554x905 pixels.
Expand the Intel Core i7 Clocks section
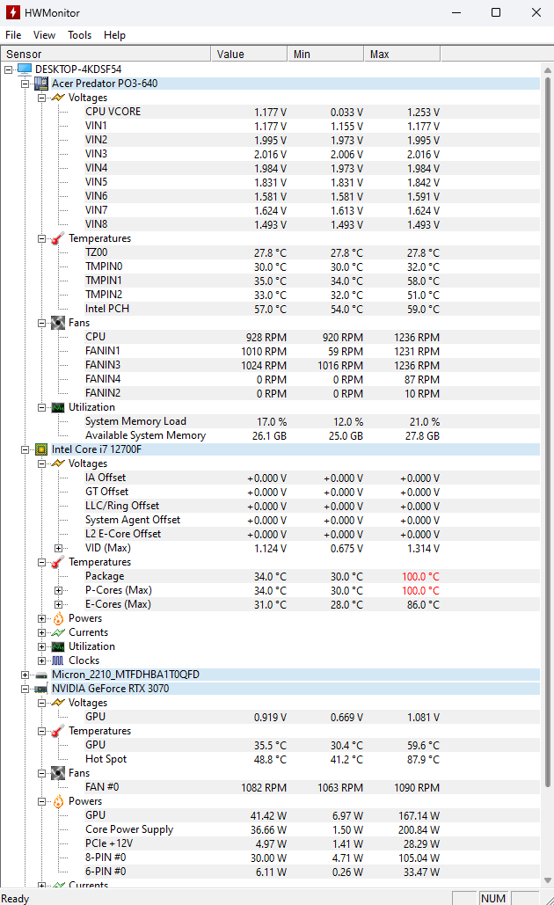(x=41, y=661)
